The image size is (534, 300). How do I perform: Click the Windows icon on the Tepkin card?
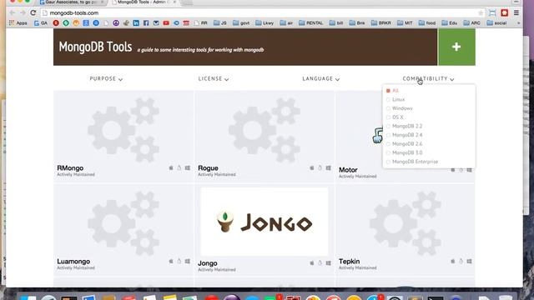(x=469, y=261)
